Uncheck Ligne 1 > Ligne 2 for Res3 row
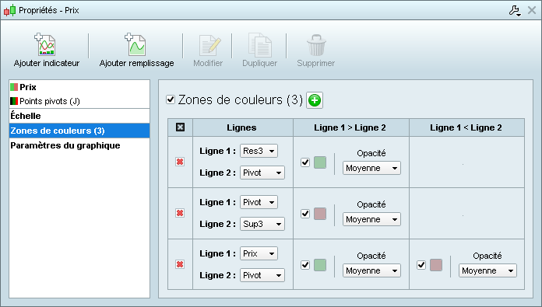 [305, 162]
